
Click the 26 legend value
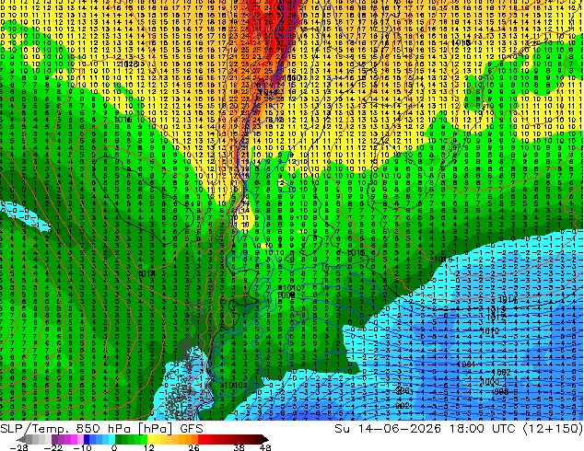(x=193, y=447)
